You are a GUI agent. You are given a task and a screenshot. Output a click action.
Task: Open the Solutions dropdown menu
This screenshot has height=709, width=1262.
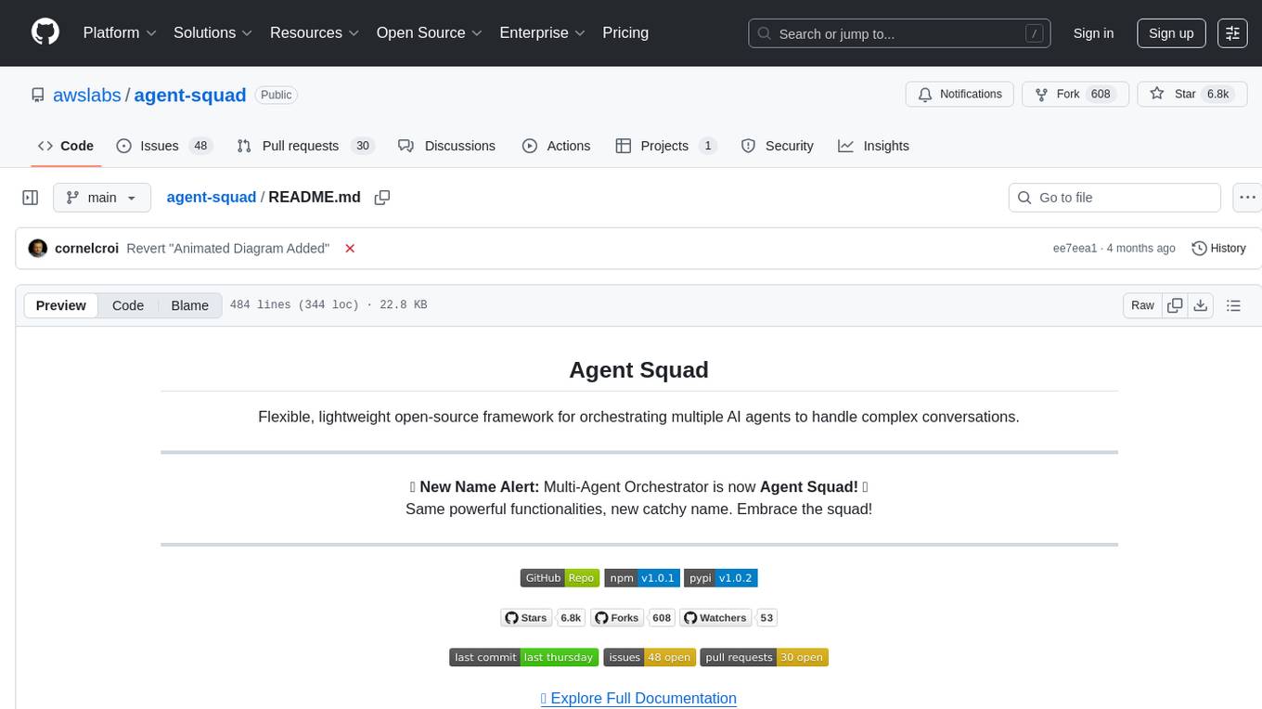click(213, 32)
